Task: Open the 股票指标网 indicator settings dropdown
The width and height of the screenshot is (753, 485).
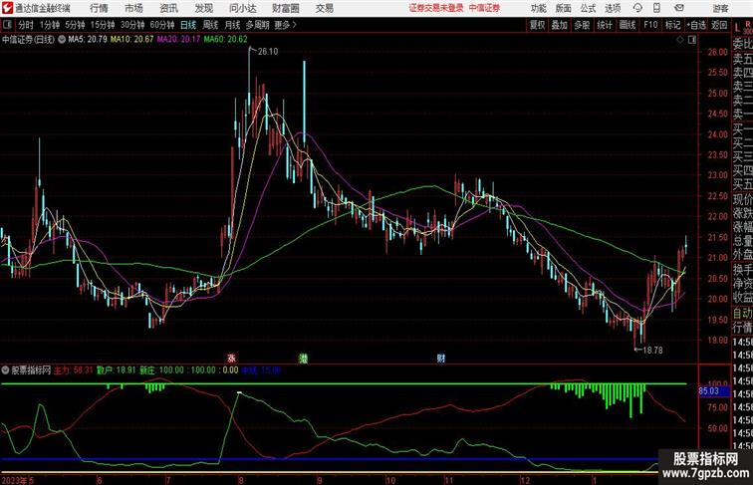Action: [x=5, y=369]
